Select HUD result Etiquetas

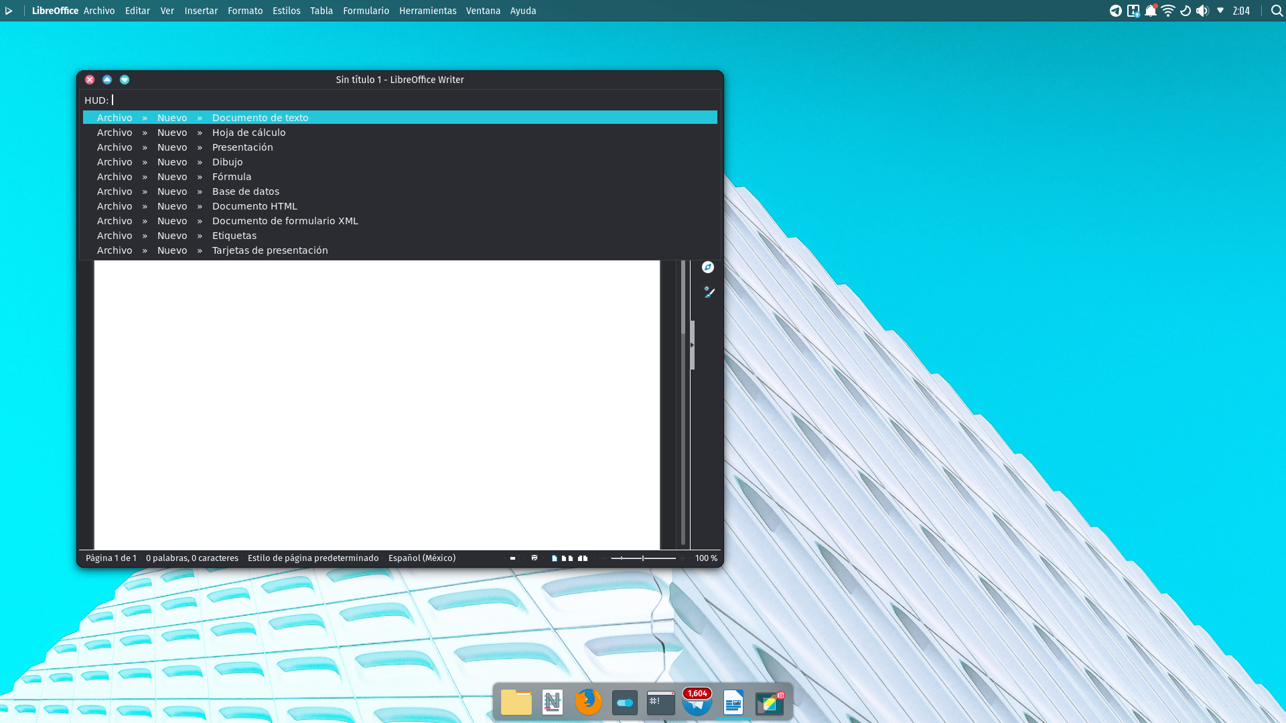[400, 236]
